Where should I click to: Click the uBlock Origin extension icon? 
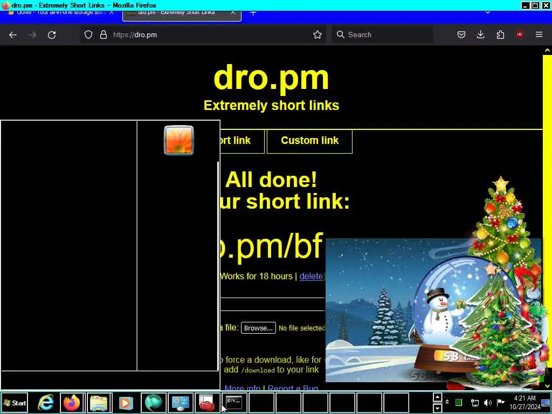point(520,34)
